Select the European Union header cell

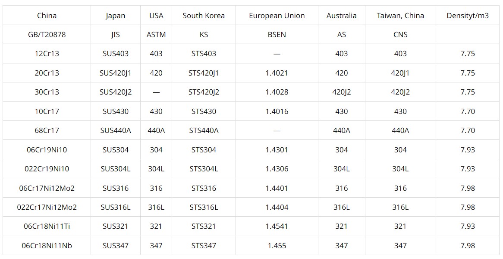277,16
